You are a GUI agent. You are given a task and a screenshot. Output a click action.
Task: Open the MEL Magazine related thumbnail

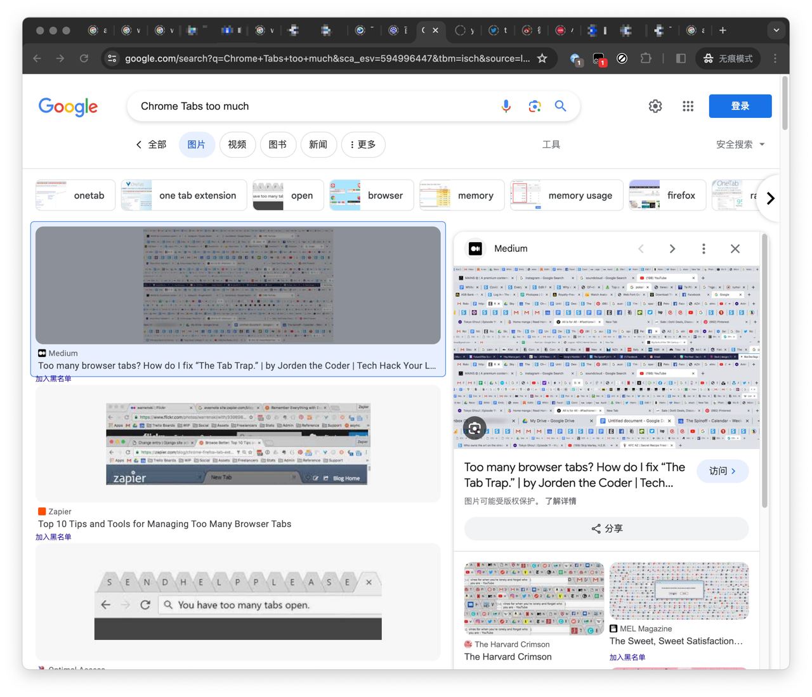679,591
